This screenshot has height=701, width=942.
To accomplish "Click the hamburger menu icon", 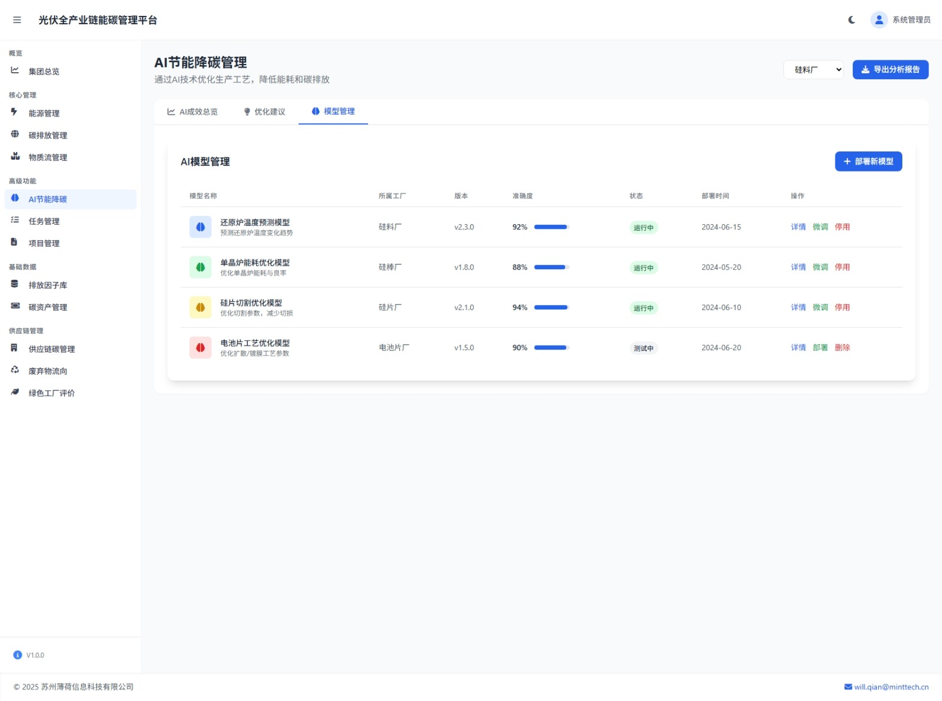I will pos(17,20).
